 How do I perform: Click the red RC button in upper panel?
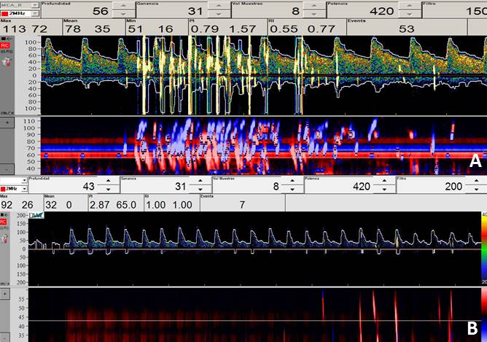pos(4,45)
